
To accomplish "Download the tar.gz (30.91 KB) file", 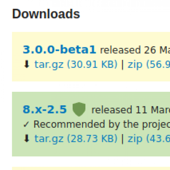I will 76,65.
